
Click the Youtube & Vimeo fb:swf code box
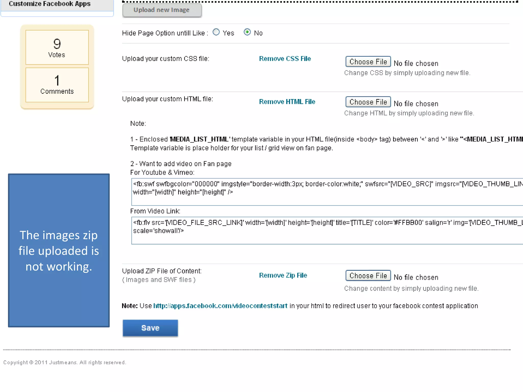(x=327, y=192)
